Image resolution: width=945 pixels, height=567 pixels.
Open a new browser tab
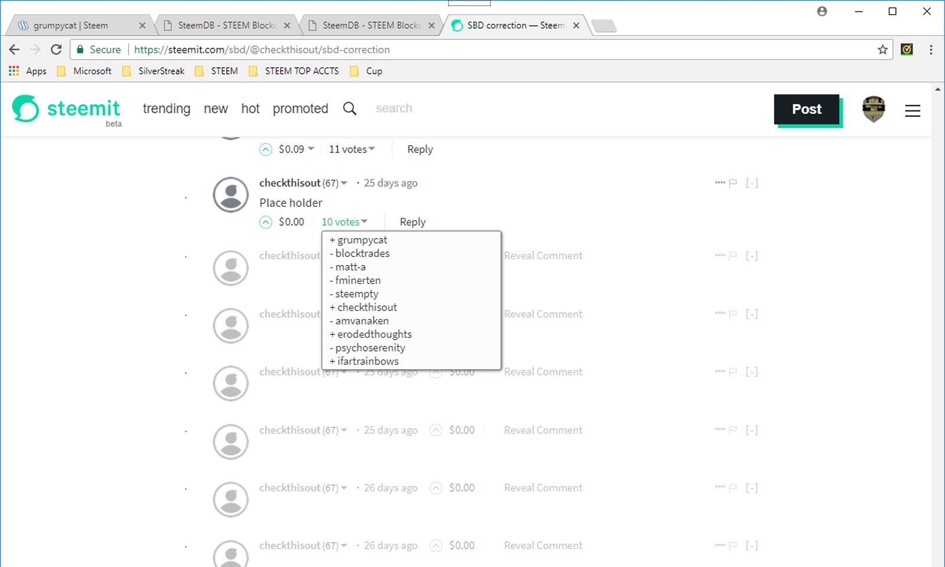(604, 26)
